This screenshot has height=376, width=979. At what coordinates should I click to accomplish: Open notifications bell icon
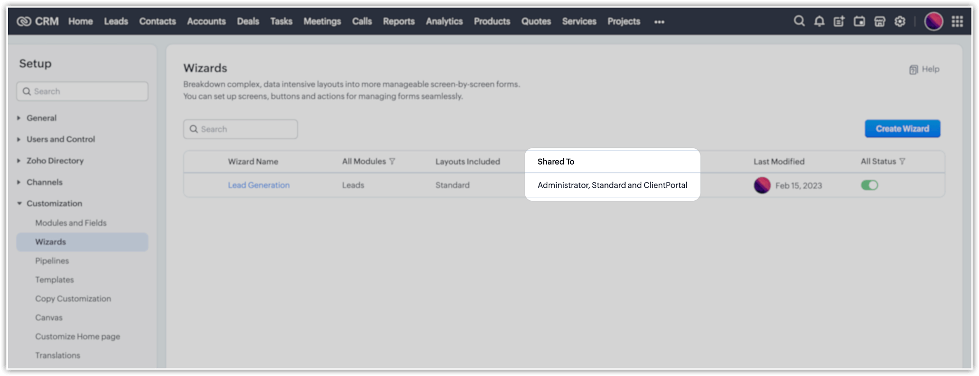tap(819, 21)
